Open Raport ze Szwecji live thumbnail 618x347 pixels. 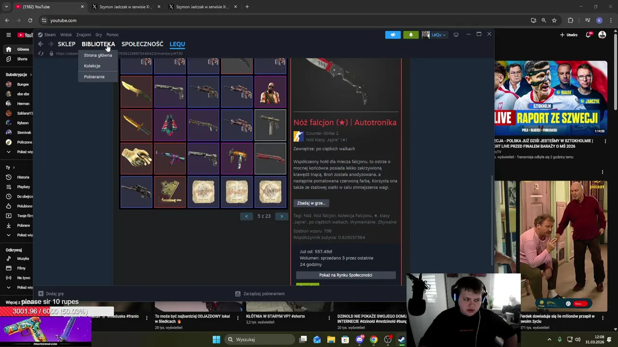pos(551,97)
